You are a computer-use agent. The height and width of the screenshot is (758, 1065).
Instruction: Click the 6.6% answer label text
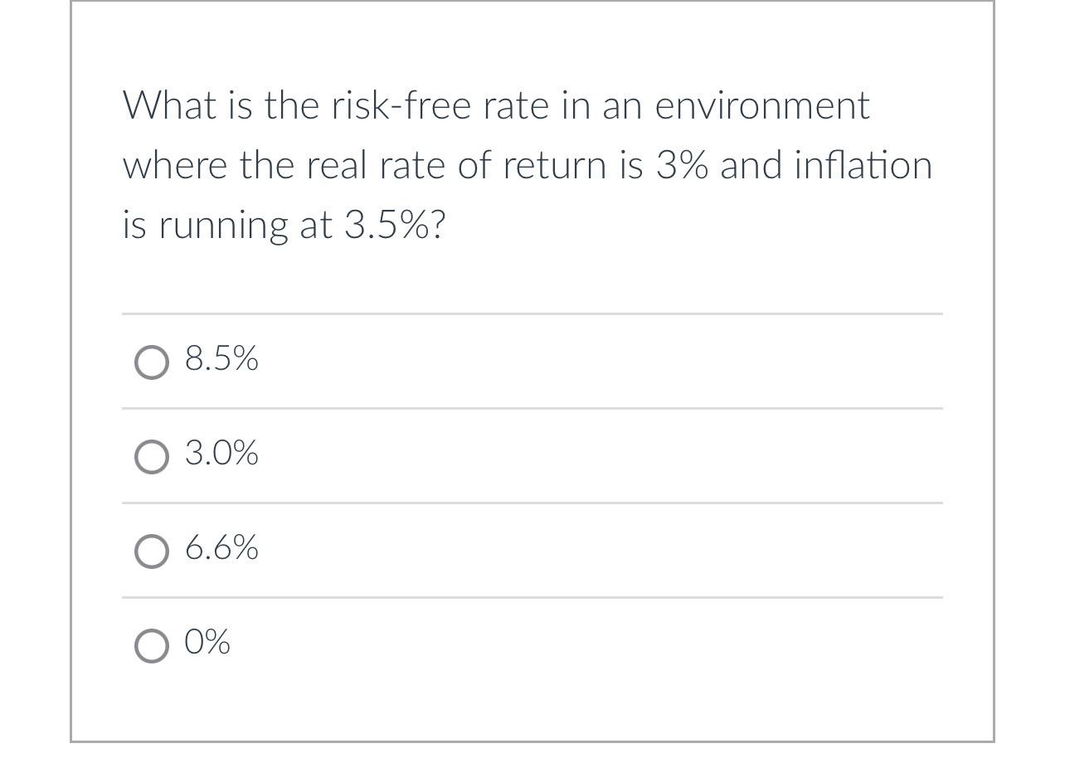(221, 547)
